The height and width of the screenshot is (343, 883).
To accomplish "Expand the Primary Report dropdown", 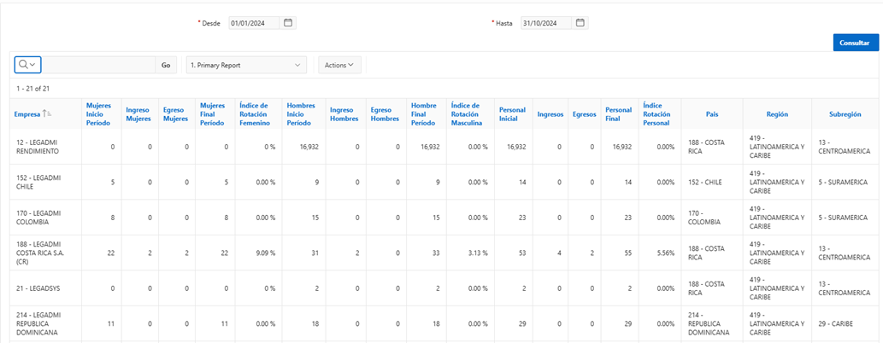I will [246, 65].
